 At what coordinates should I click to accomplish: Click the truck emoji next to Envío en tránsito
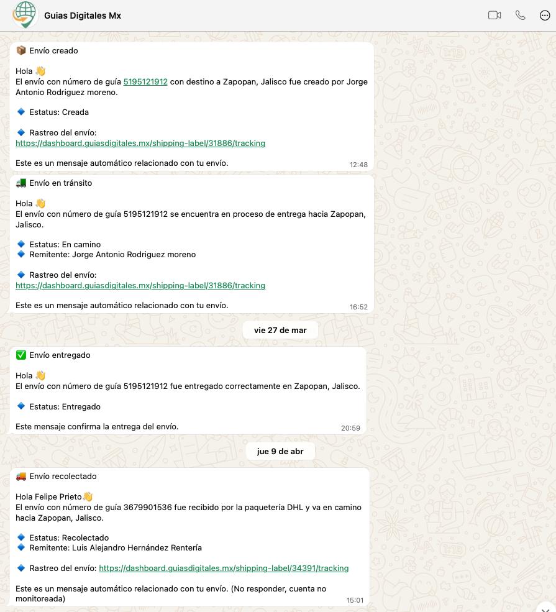pyautogui.click(x=21, y=183)
